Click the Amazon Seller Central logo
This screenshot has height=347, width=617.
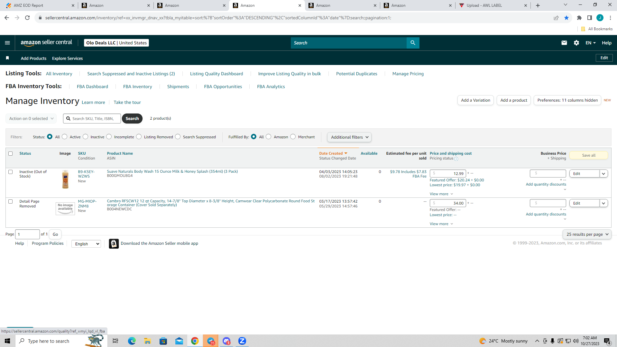pos(46,43)
